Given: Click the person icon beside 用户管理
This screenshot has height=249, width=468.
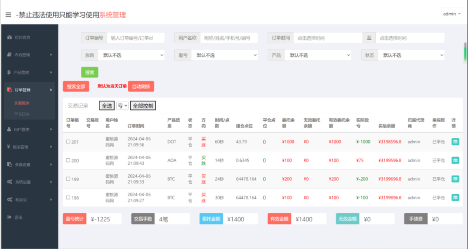Looking at the screenshot, I should point(9,129).
